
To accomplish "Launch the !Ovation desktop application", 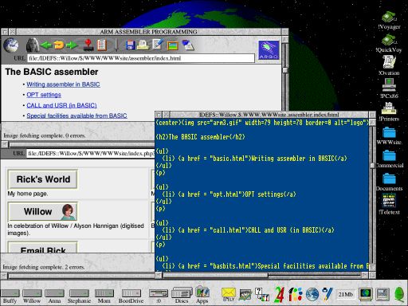I will pos(389,65).
